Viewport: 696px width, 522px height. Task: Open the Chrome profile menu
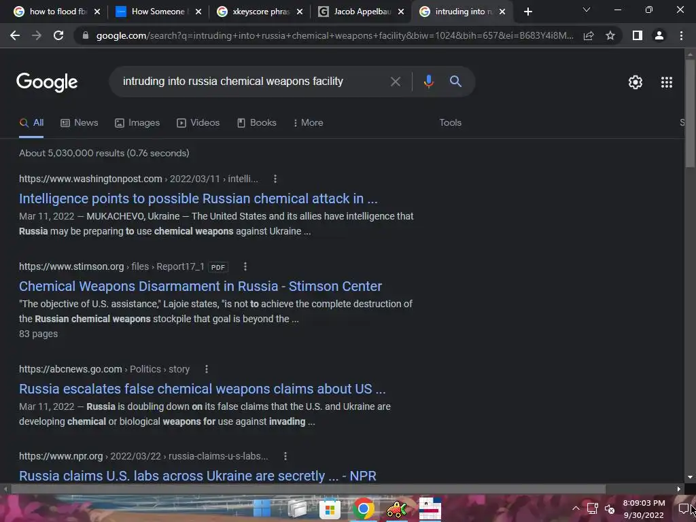click(659, 35)
